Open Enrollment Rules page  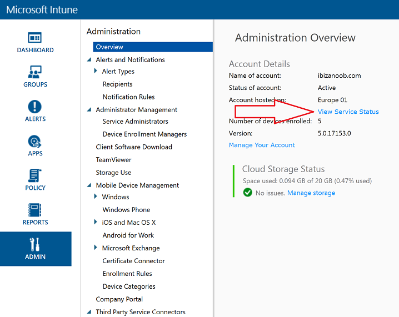click(x=127, y=274)
